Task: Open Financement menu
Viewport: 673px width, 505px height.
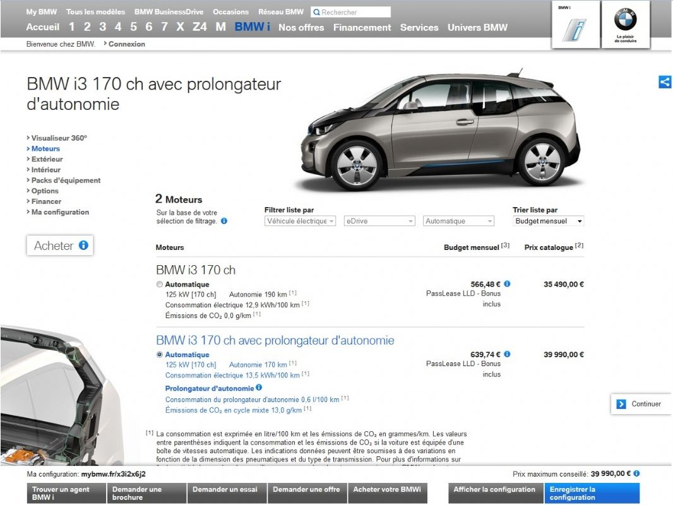Action: coord(362,28)
